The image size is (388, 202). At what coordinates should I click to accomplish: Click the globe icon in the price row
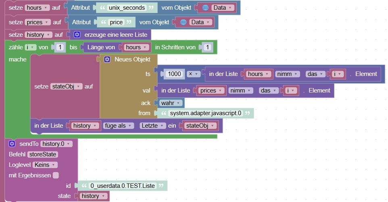[183, 22]
